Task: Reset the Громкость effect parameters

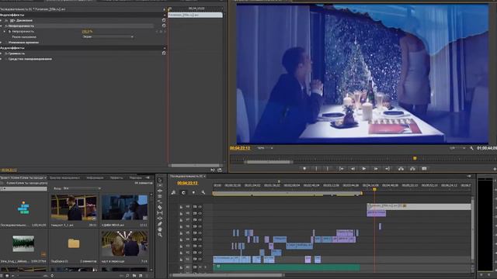Action: point(164,53)
